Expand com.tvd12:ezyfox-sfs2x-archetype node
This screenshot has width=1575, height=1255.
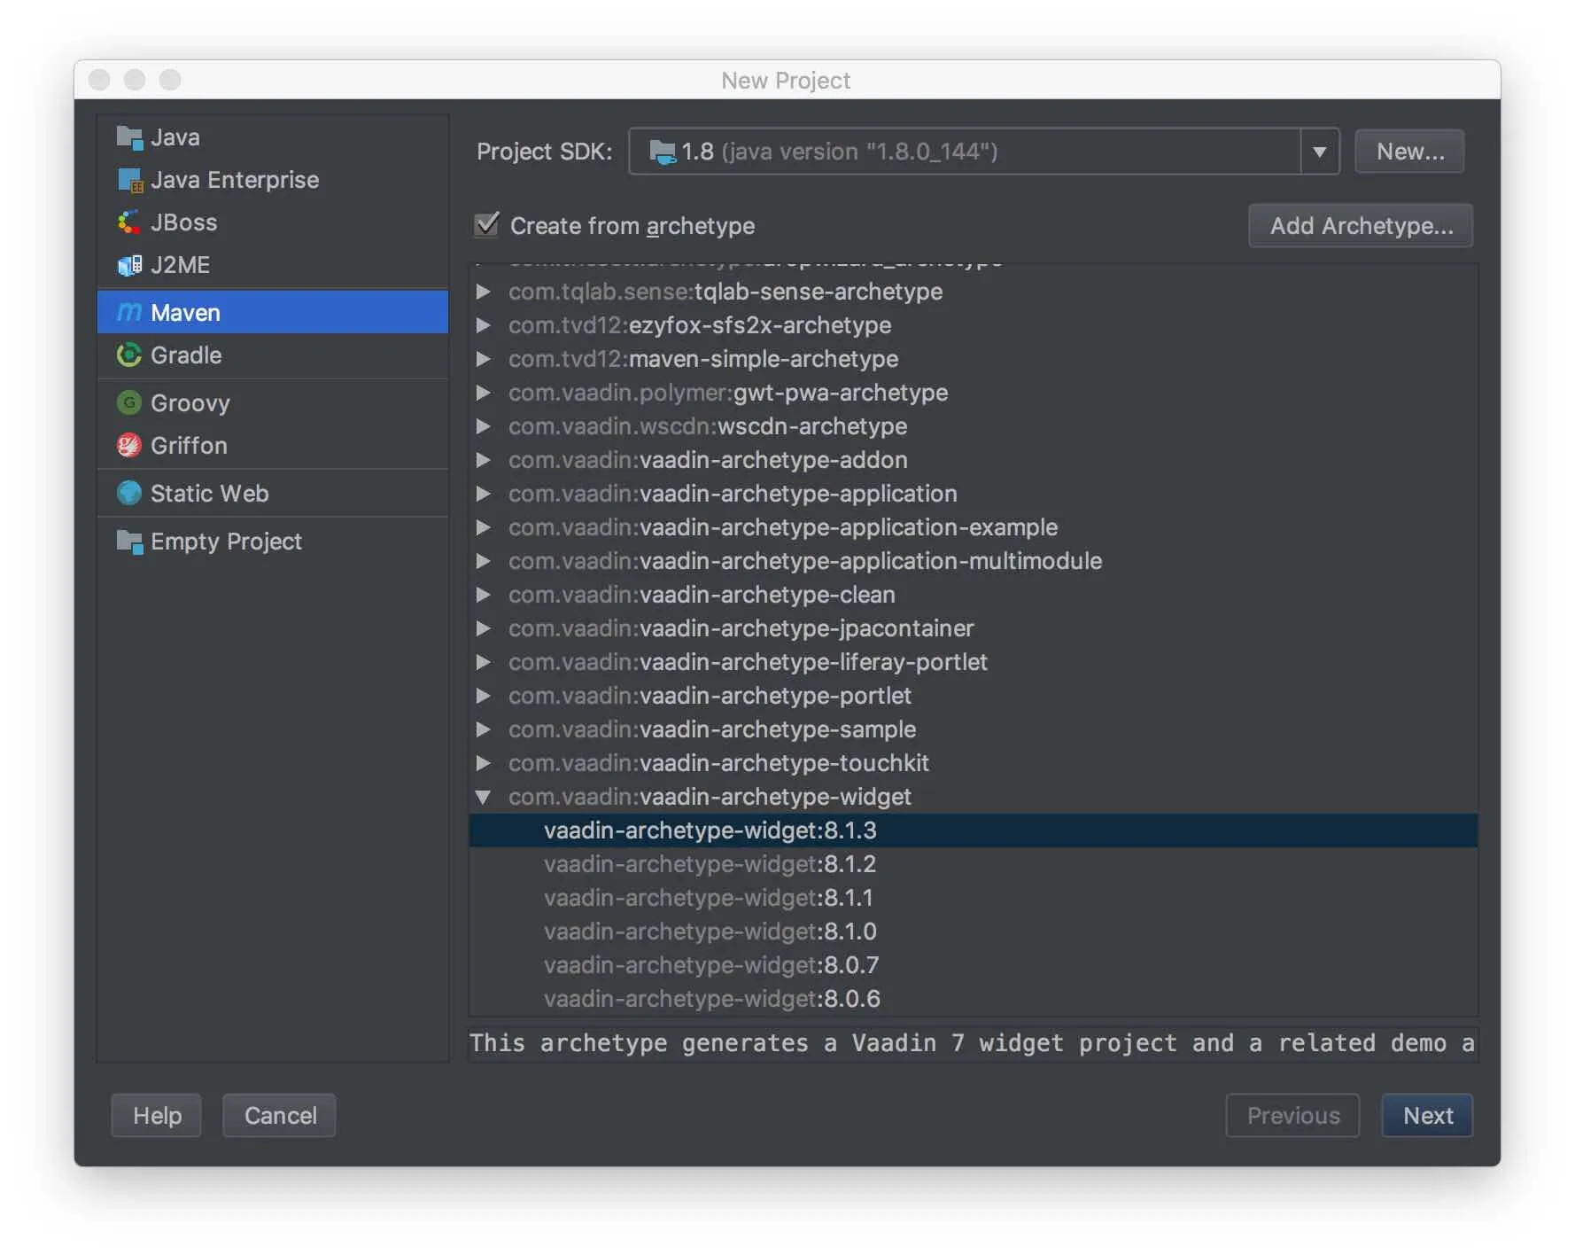tap(483, 325)
